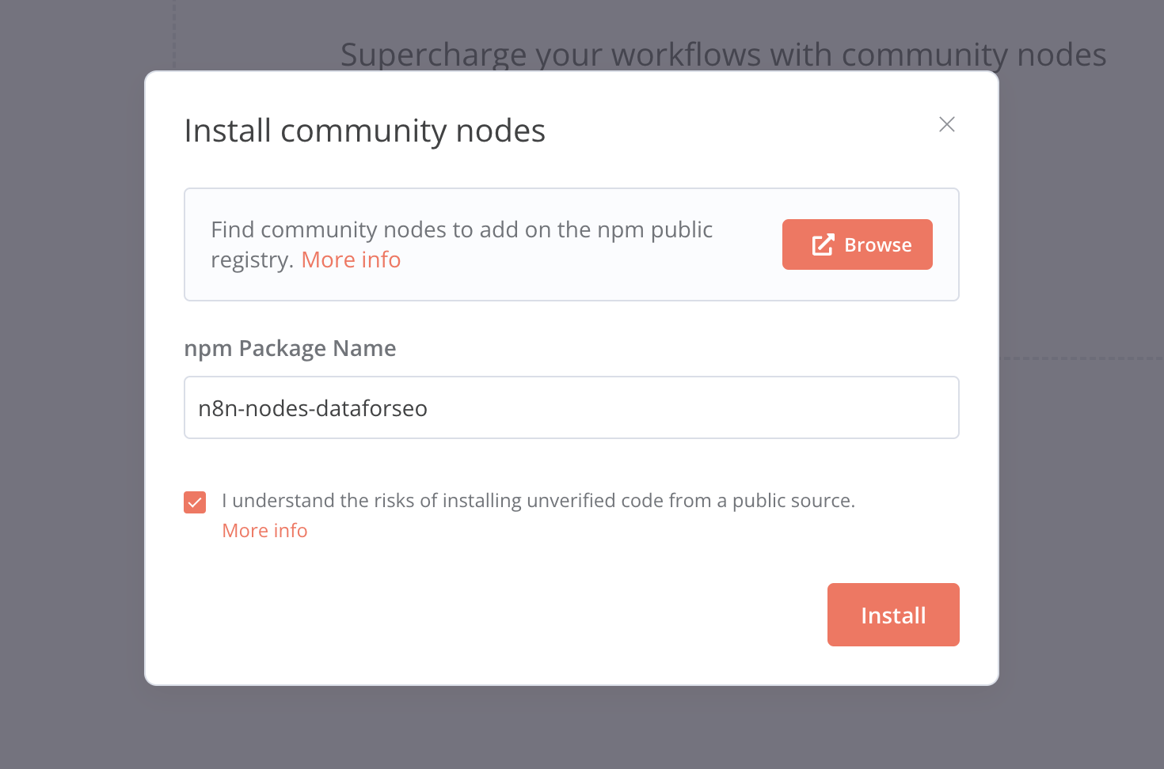This screenshot has width=1164, height=769.
Task: Close the Install community nodes dialog
Action: [946, 124]
